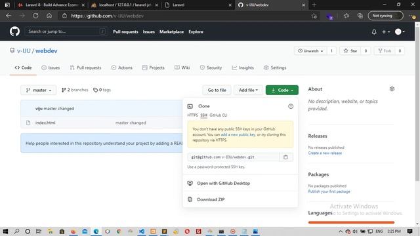420x236 pixels.
Task: Click the SSH clone URL field
Action: (234, 157)
